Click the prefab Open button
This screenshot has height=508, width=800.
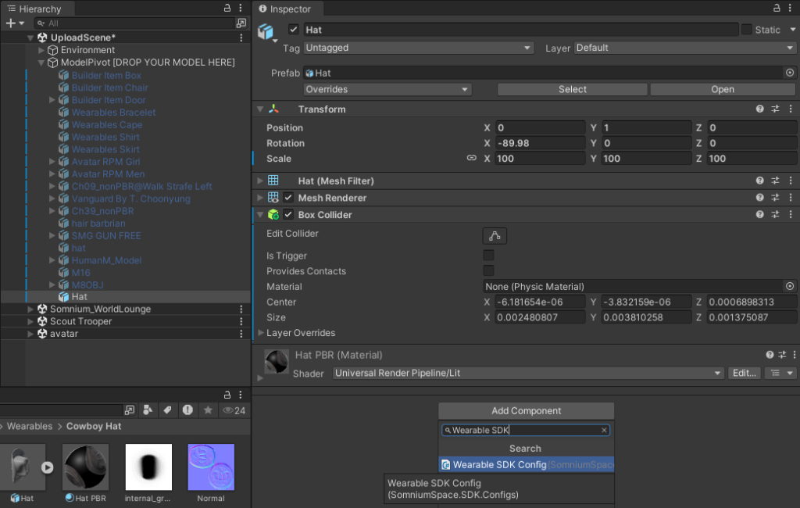[722, 89]
